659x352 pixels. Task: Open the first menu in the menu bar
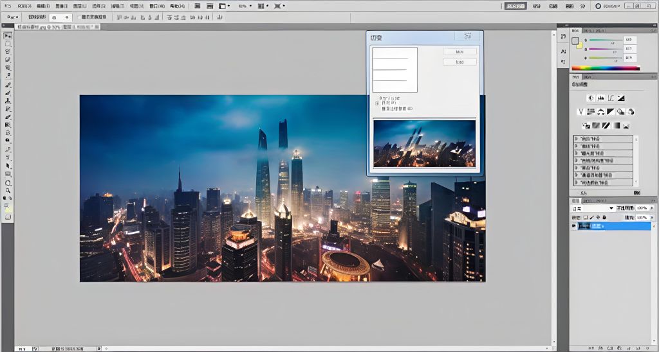click(24, 6)
